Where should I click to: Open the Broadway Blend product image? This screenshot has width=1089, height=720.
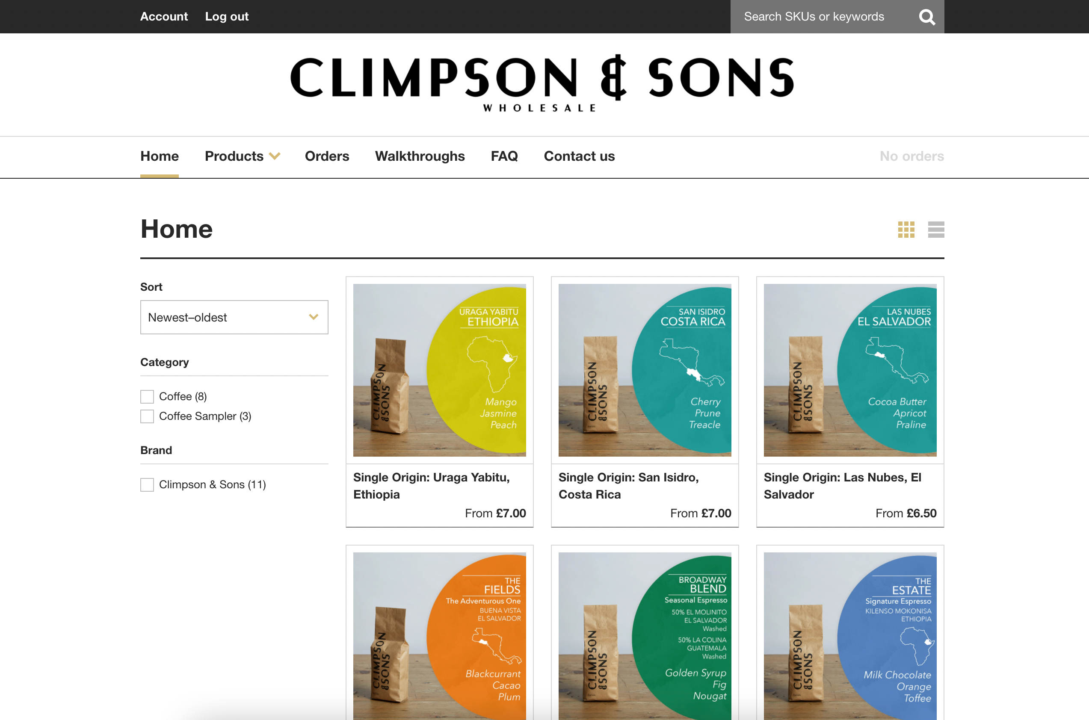(645, 636)
